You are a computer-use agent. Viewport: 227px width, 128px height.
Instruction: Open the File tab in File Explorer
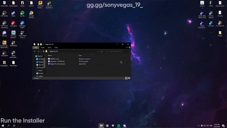36,47
